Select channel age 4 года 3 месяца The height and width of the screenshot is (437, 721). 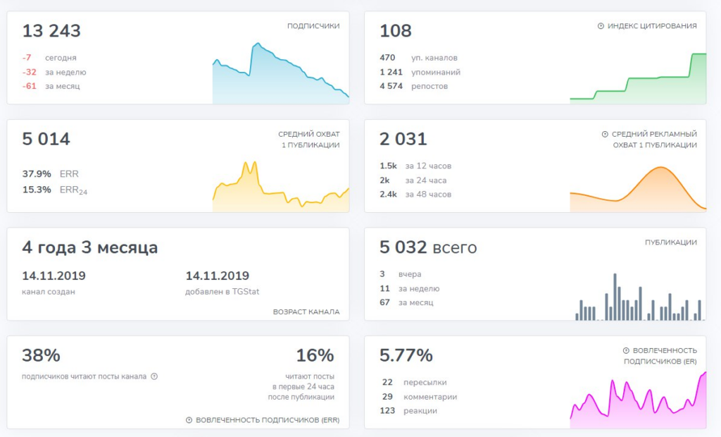tap(89, 247)
